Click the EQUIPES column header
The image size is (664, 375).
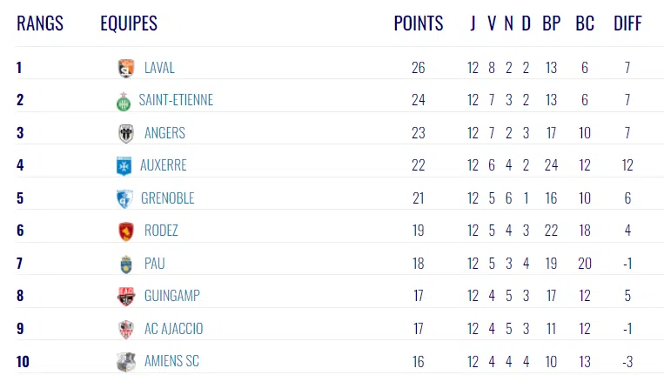(x=129, y=23)
